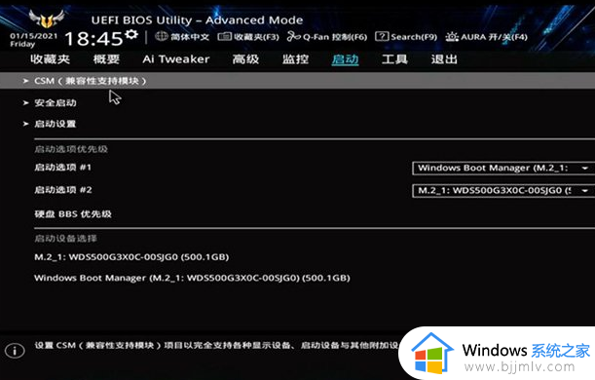Click the 18:45 clock display
Image resolution: width=595 pixels, height=380 pixels.
point(93,38)
